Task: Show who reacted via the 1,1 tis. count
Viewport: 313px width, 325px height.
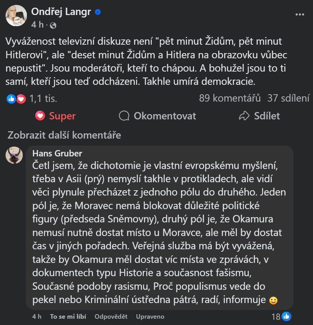Action: pos(43,99)
